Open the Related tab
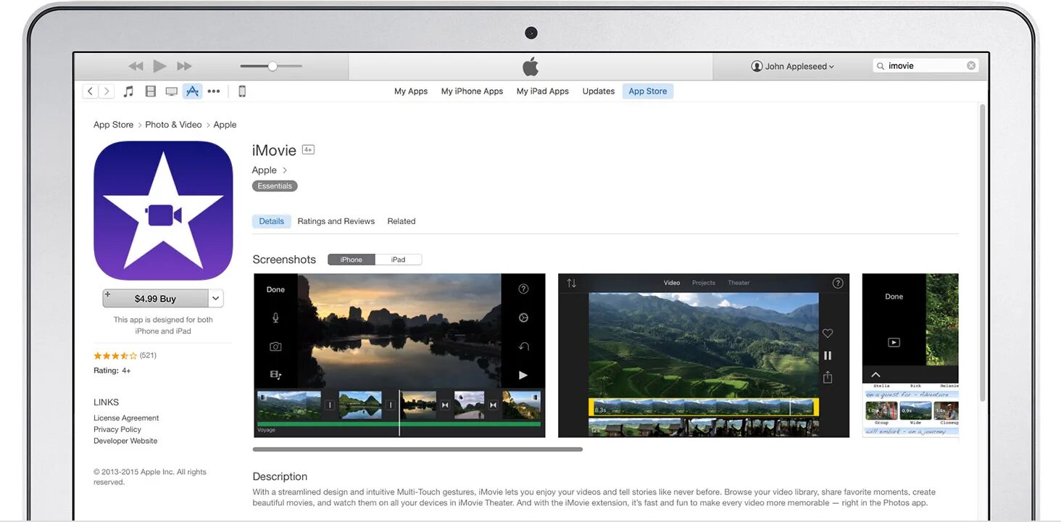The width and height of the screenshot is (1061, 522). (401, 221)
